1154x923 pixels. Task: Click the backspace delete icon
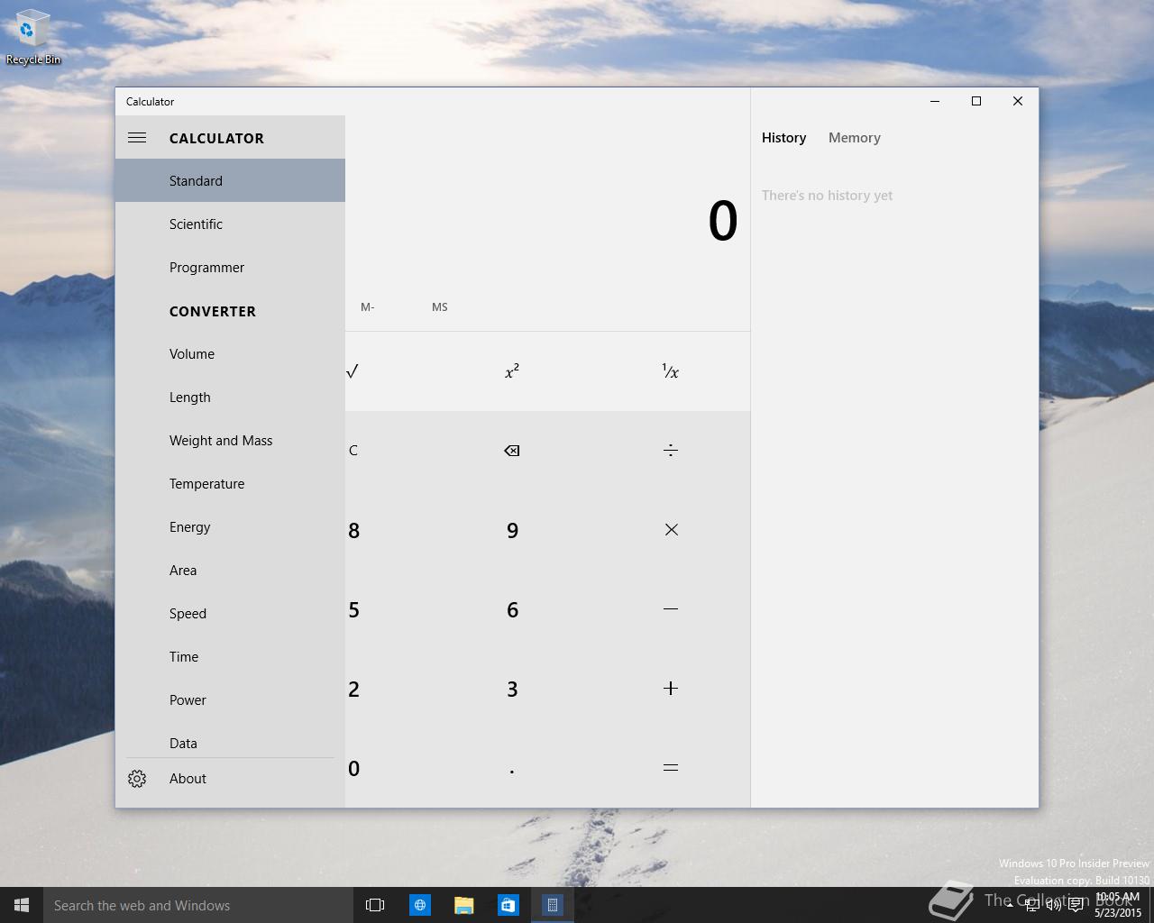512,451
